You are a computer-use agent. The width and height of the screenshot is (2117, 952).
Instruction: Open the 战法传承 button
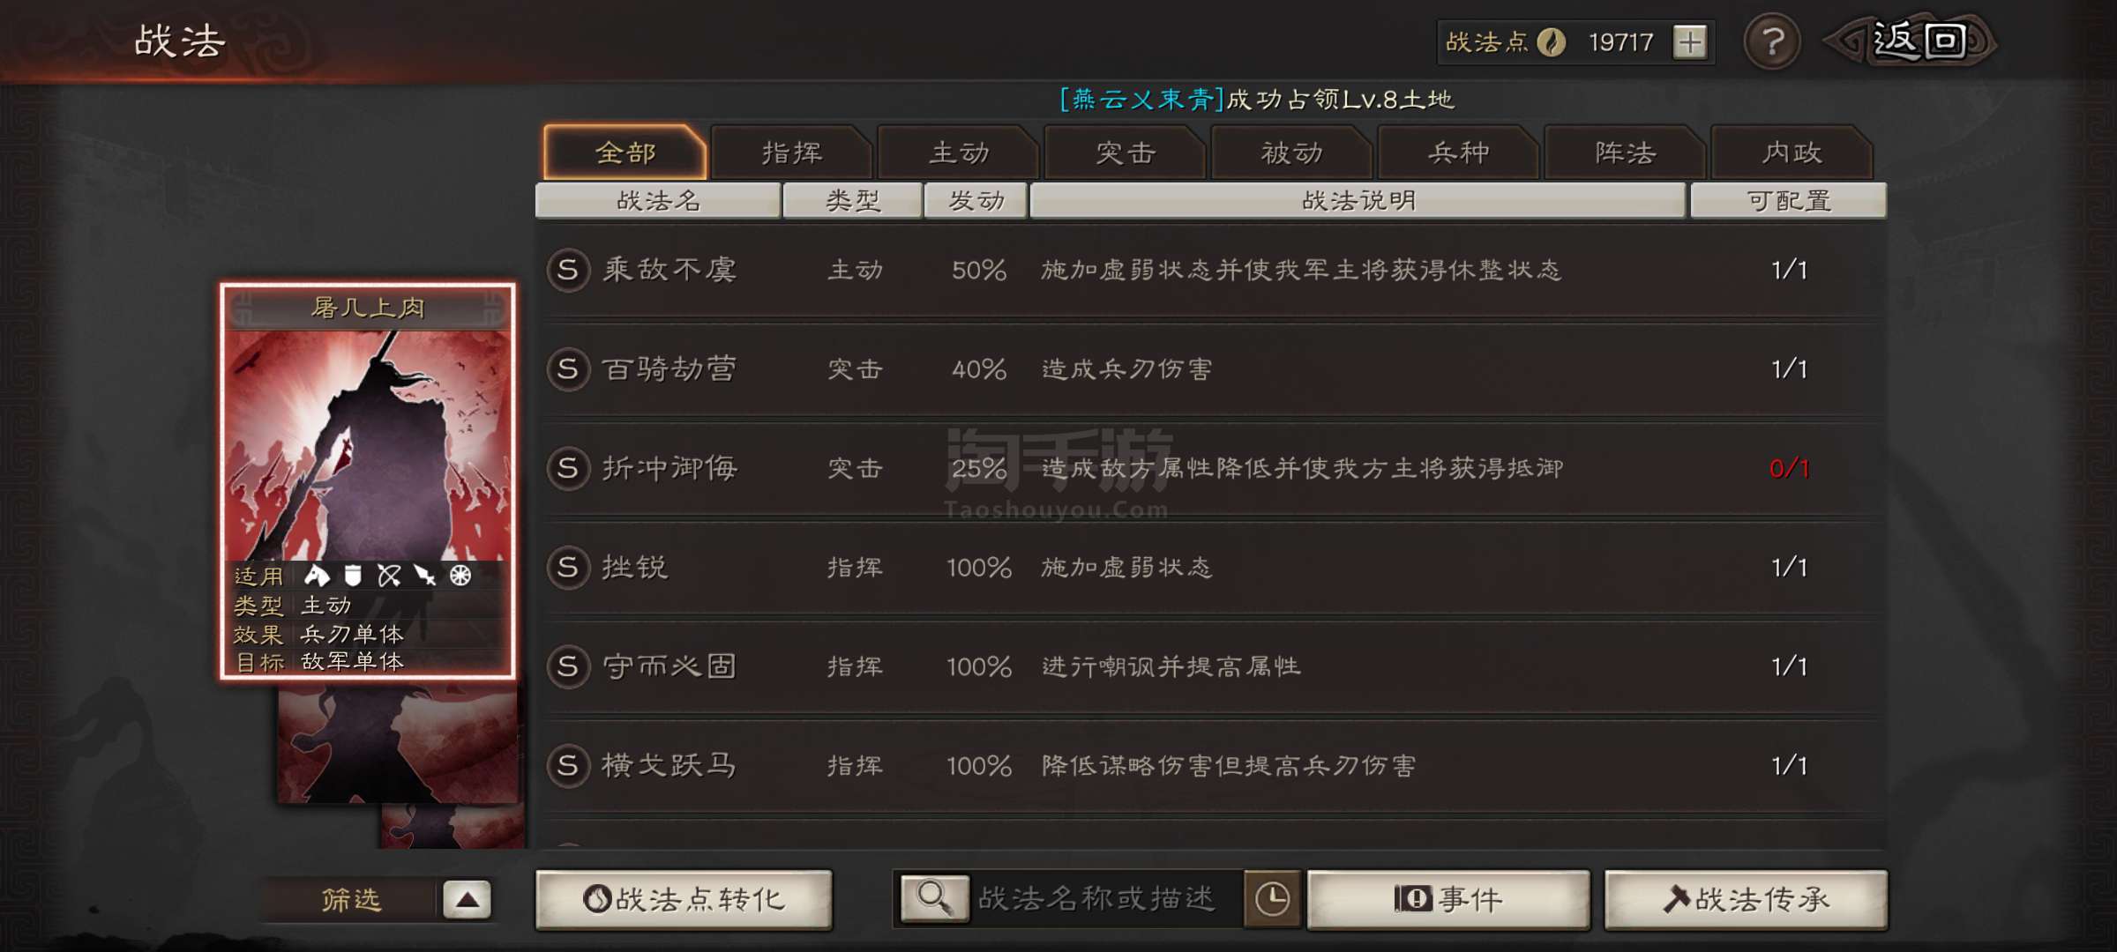pyautogui.click(x=1746, y=899)
